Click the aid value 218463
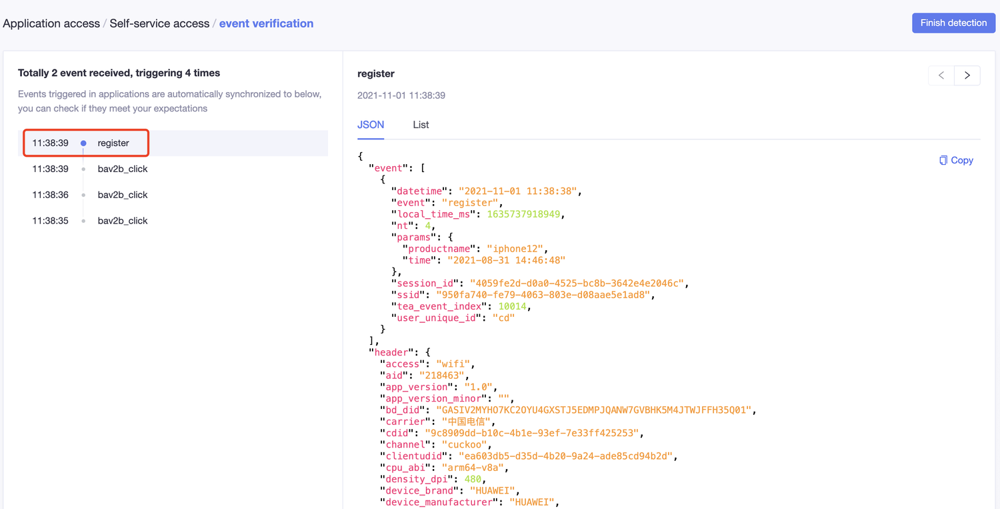The height and width of the screenshot is (509, 1000). (441, 376)
